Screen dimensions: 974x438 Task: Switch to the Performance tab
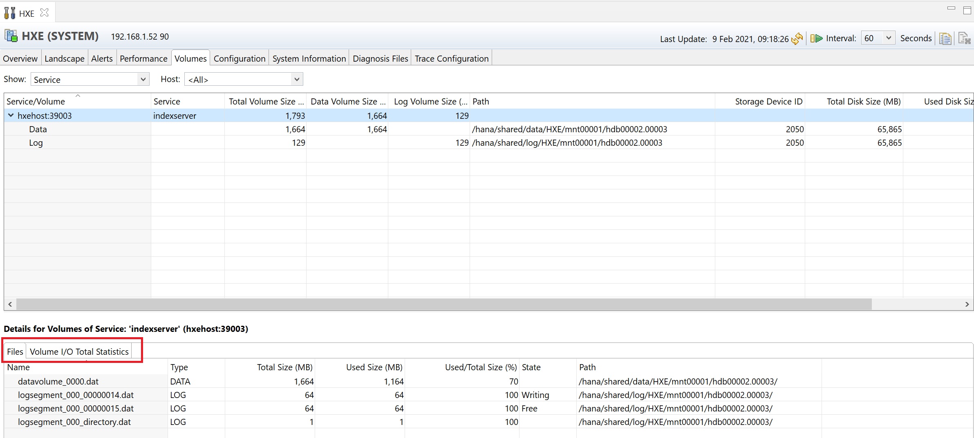(143, 58)
